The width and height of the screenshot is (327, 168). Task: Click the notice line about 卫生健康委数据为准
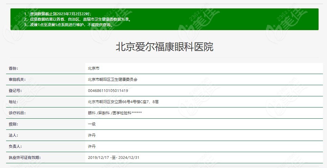[78, 19]
